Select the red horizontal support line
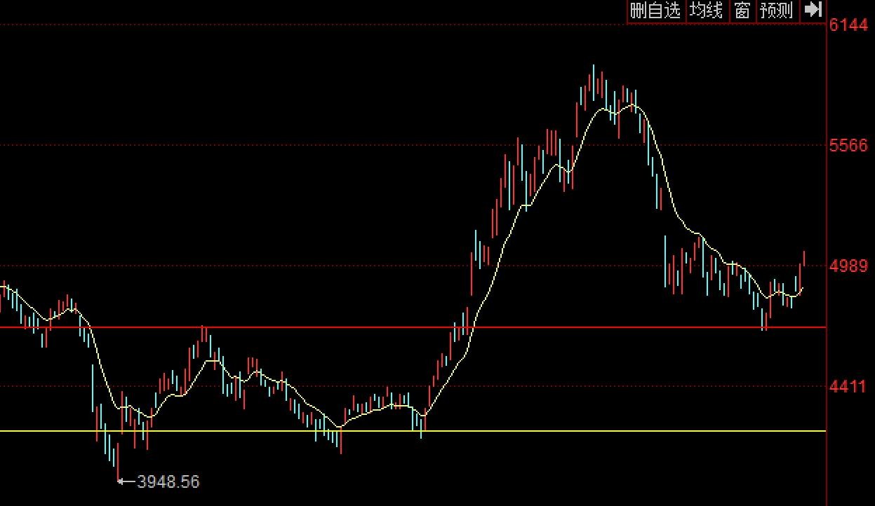Image resolution: width=875 pixels, height=506 pixels. coord(413,327)
